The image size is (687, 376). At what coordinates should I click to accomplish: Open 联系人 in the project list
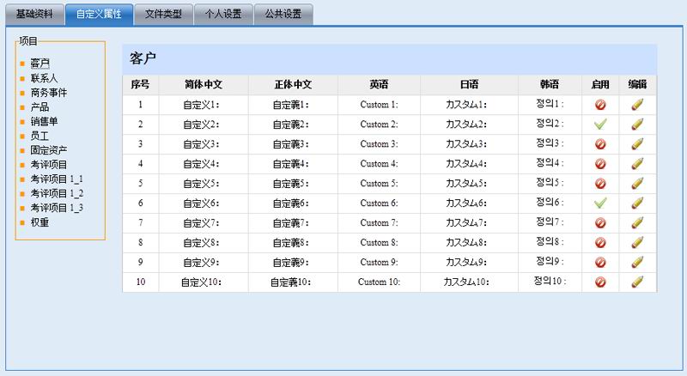[44, 78]
